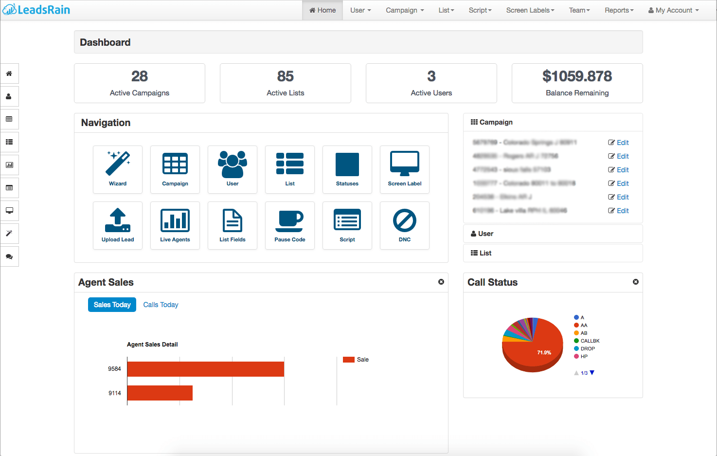Edit the third campaign in the list

[618, 170]
